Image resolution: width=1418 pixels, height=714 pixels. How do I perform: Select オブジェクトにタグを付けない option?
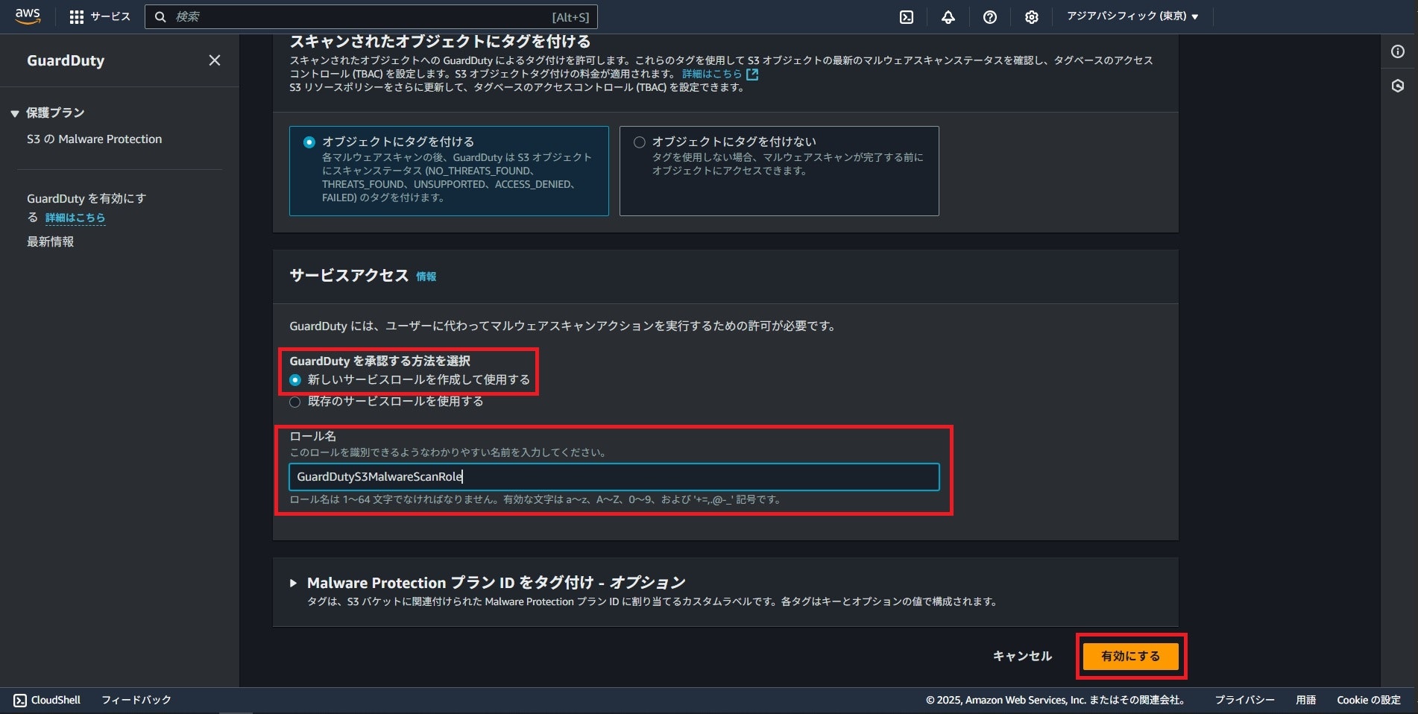pos(638,142)
